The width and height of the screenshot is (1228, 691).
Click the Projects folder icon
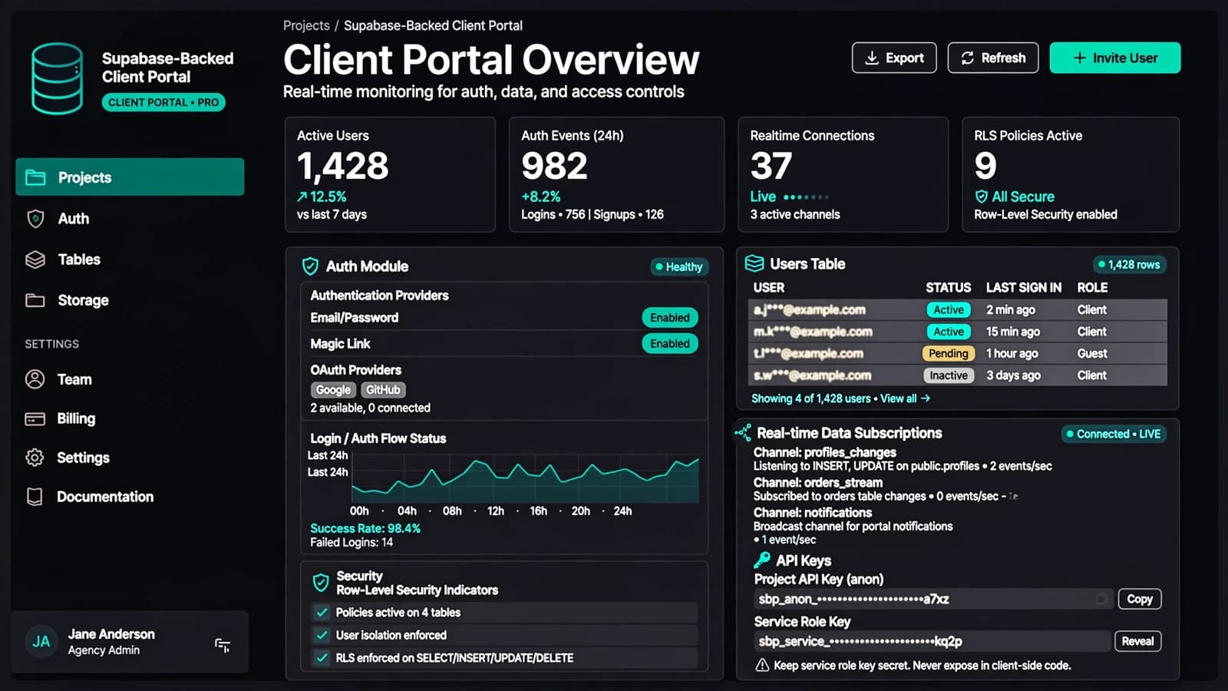click(x=35, y=177)
